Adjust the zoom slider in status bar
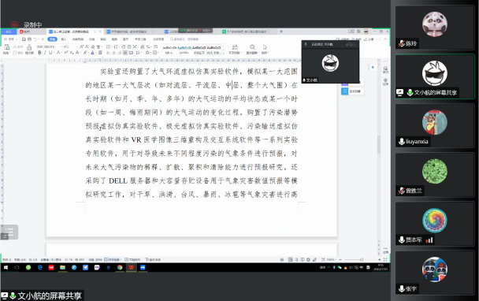479x301 pixels. 362,259
